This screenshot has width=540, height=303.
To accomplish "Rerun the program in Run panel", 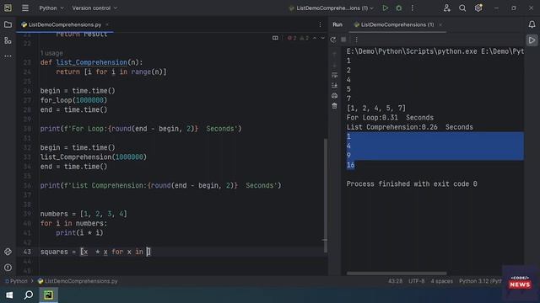I will pos(333,40).
